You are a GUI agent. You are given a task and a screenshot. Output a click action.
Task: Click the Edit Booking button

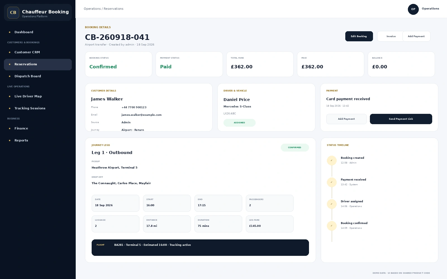(359, 36)
